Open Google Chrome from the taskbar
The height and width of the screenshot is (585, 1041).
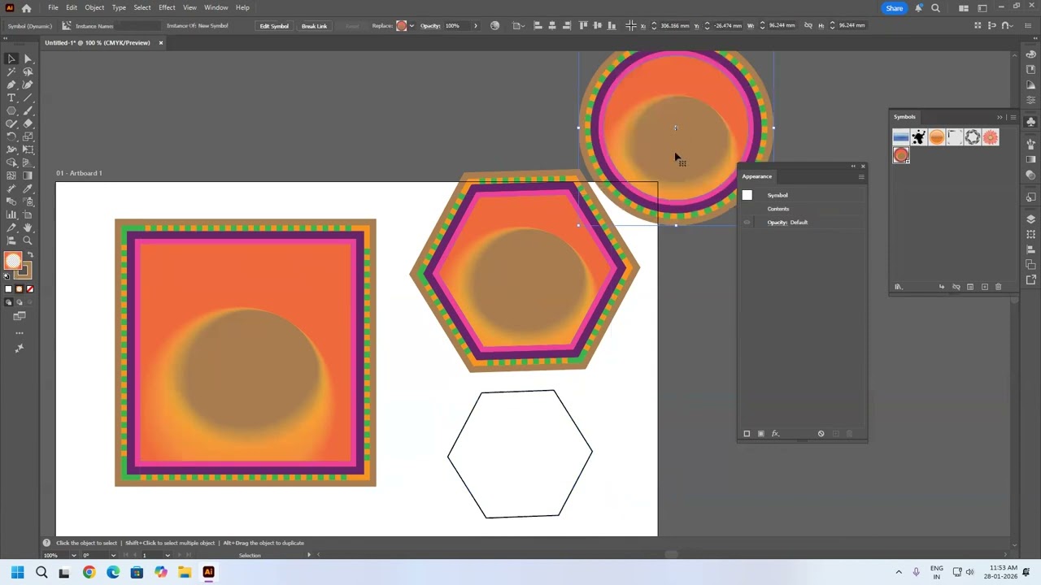[x=89, y=572]
